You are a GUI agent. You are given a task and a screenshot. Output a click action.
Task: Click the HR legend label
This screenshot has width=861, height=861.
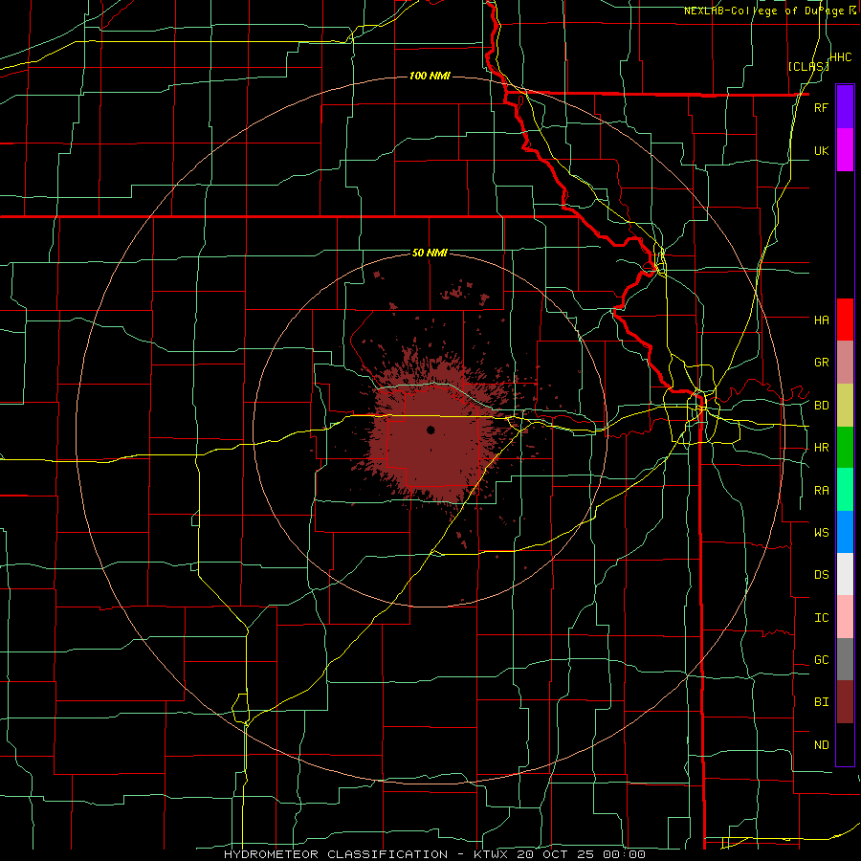click(x=821, y=448)
